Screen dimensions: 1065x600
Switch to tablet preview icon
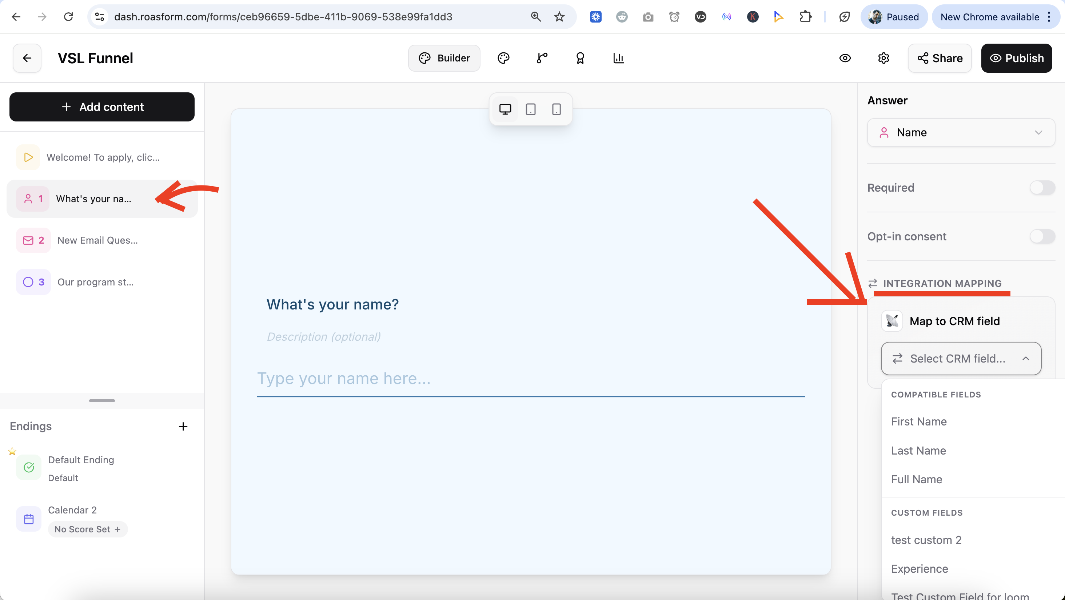click(530, 109)
